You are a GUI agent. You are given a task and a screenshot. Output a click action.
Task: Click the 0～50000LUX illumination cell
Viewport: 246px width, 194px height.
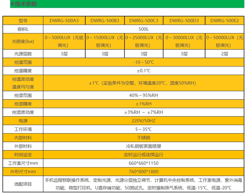225,41
